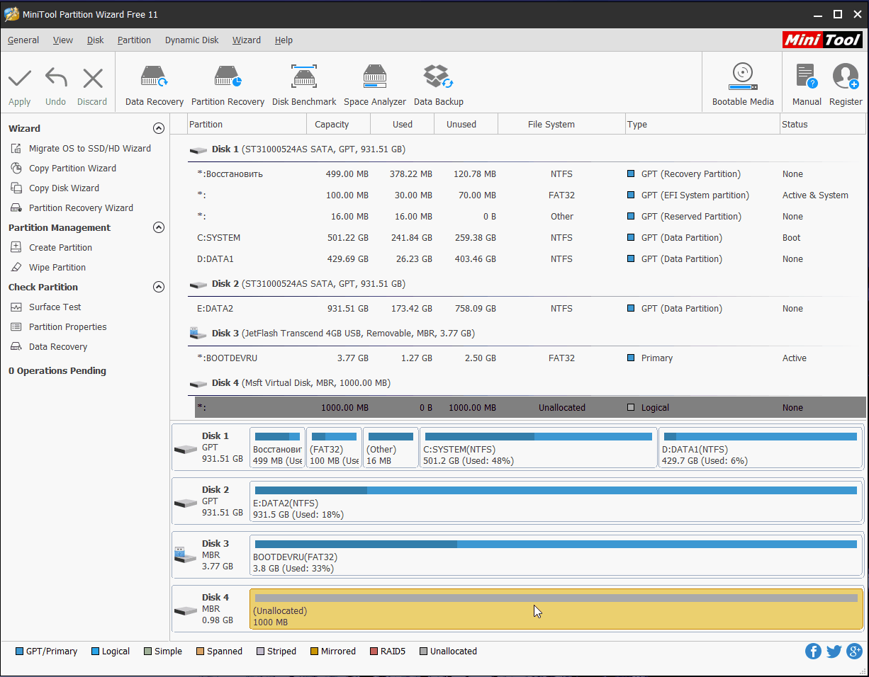
Task: Sort by File System column header
Action: pos(561,124)
